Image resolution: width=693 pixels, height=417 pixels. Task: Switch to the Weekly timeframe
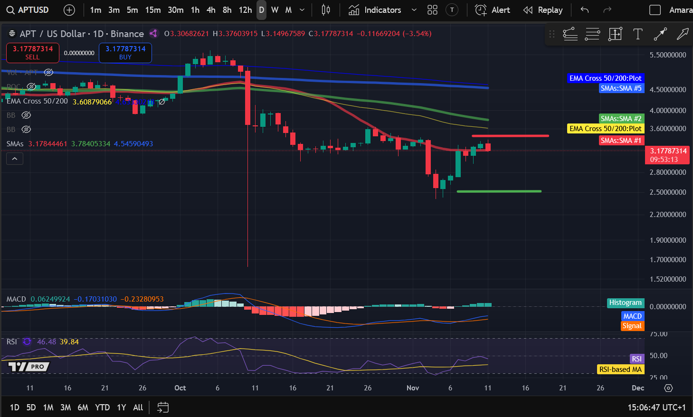[x=275, y=9]
